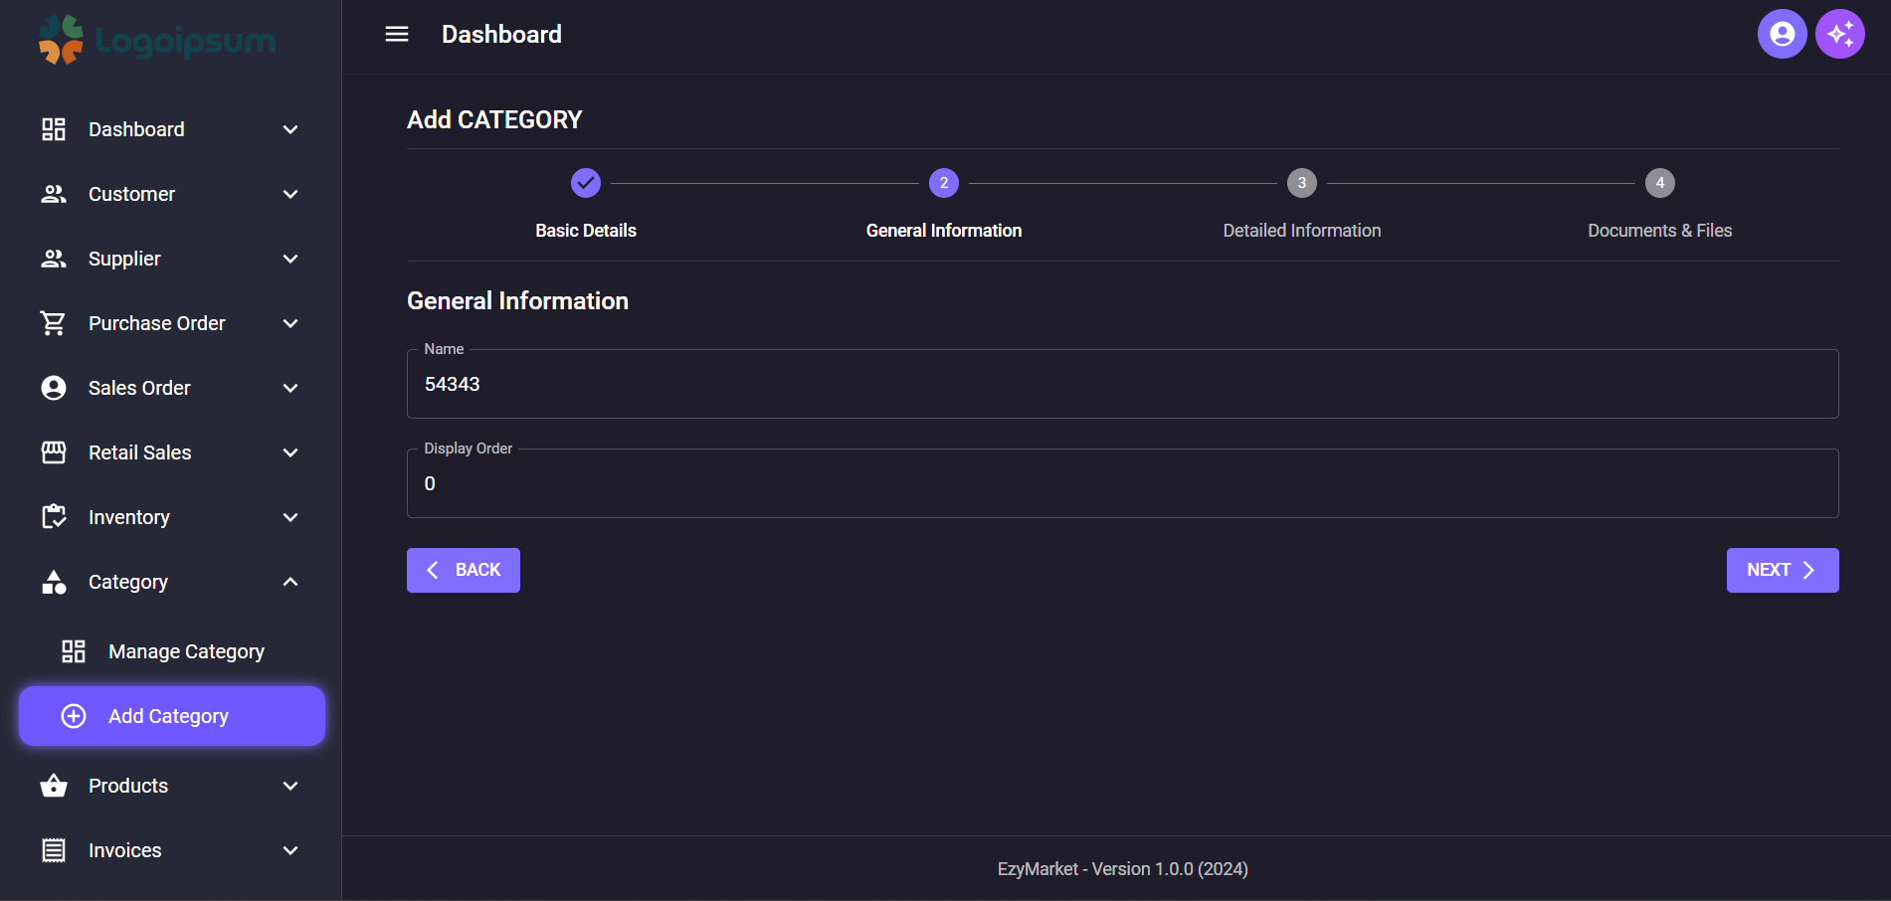The image size is (1891, 901).
Task: Click the sparkle AI assistant icon
Action: click(x=1839, y=35)
